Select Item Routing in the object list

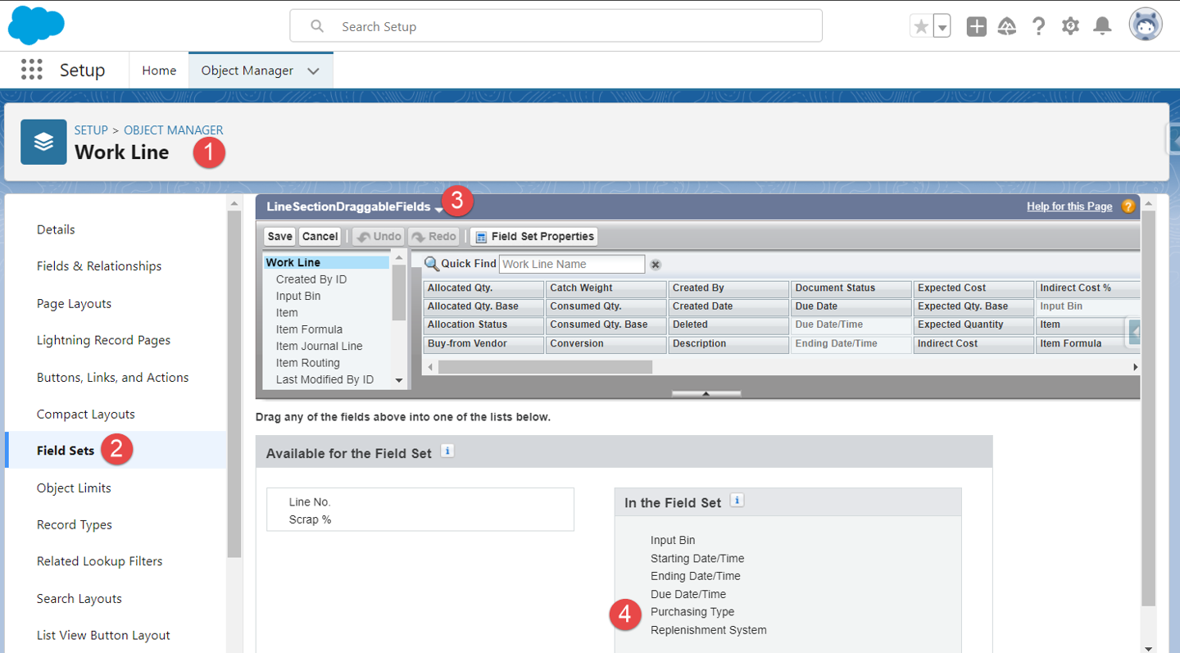(x=307, y=363)
